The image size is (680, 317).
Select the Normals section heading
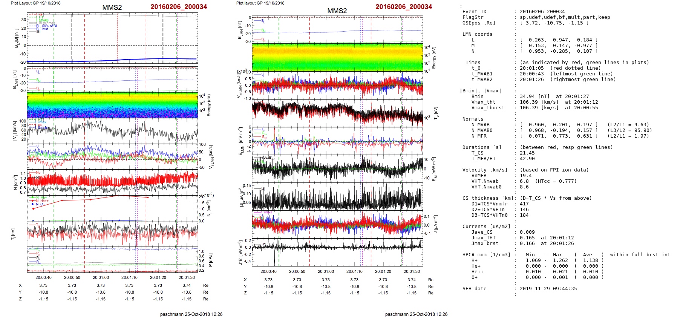tap(473, 119)
